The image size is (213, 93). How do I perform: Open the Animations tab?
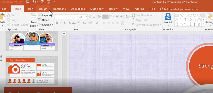click(x=78, y=9)
